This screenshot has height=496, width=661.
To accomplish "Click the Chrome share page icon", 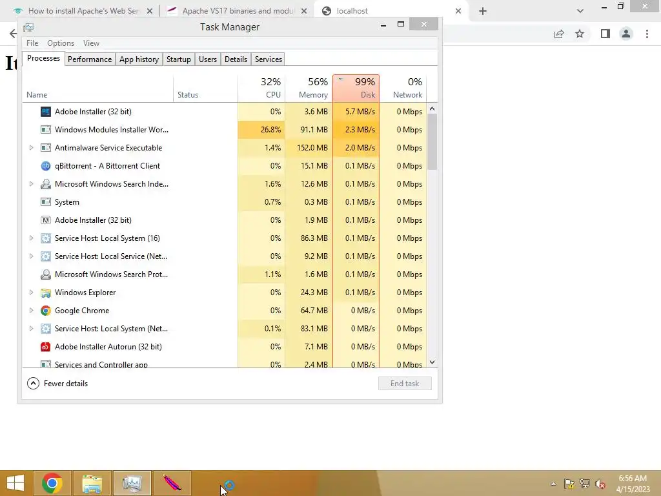I will [x=559, y=34].
